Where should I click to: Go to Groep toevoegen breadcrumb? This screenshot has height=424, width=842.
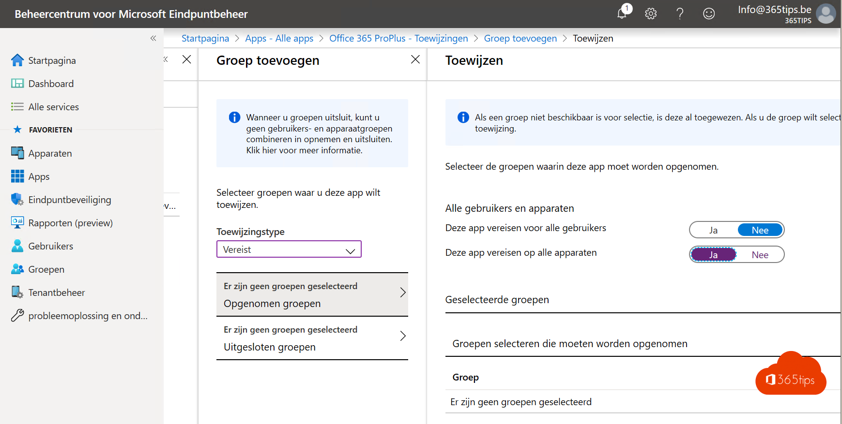click(521, 38)
